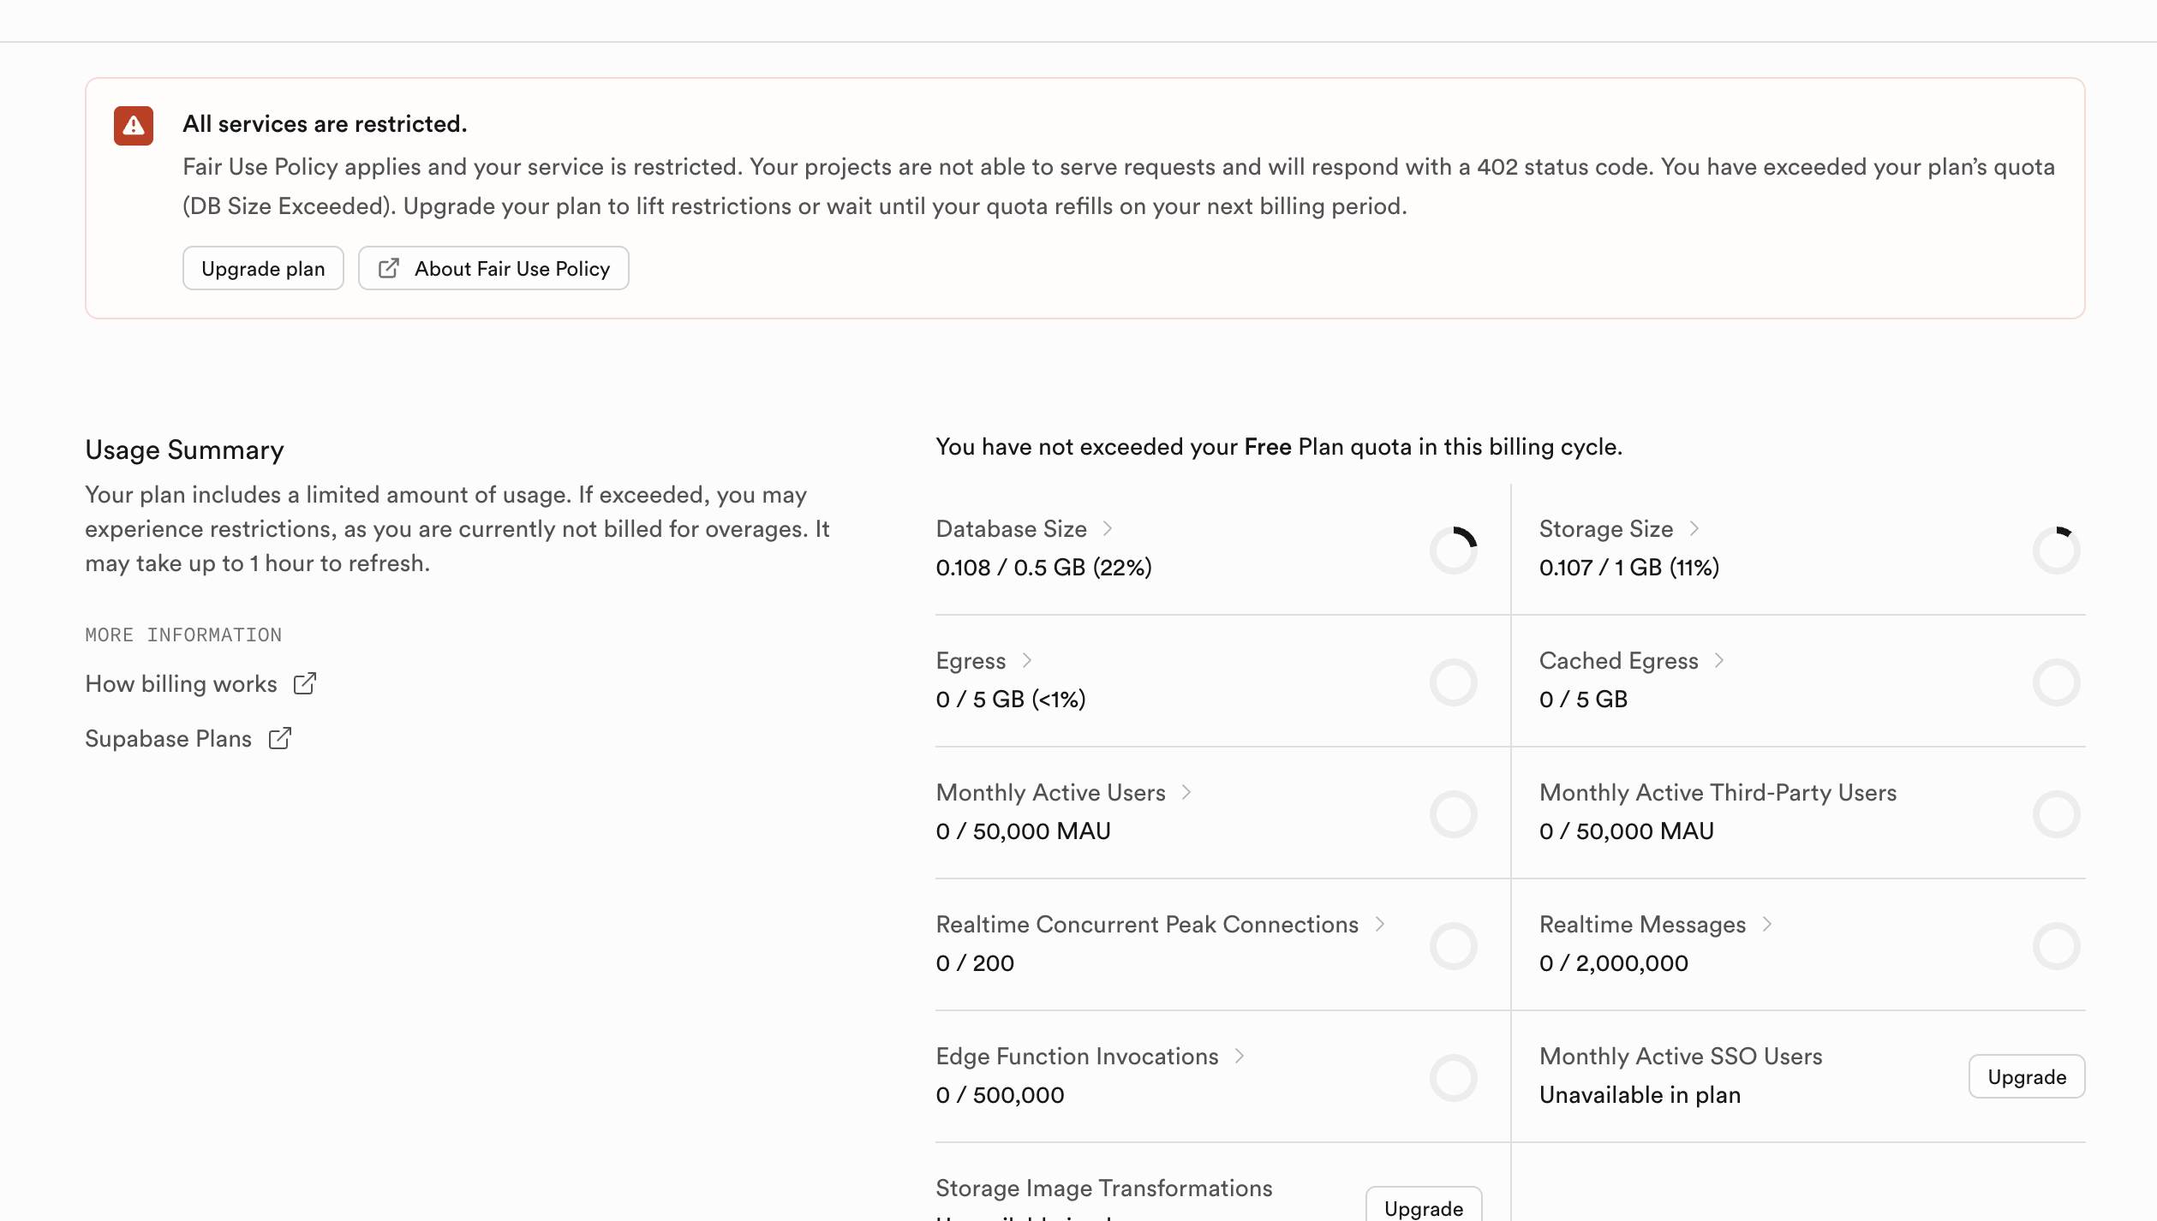Viewport: 2157px width, 1221px height.
Task: Upgrade for Storage Image Transformations
Action: click(1423, 1207)
